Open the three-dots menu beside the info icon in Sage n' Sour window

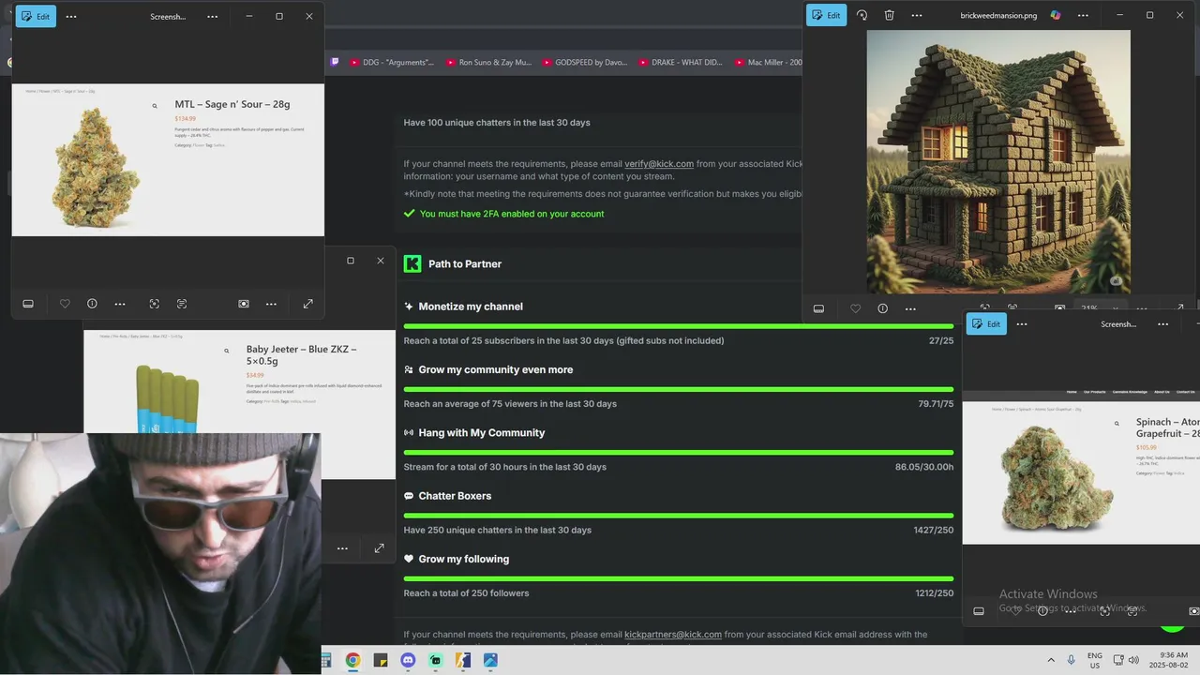coord(120,304)
